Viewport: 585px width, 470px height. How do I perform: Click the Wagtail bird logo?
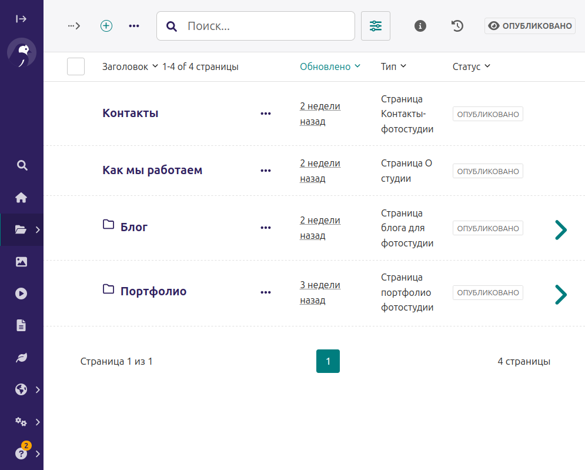[x=22, y=52]
